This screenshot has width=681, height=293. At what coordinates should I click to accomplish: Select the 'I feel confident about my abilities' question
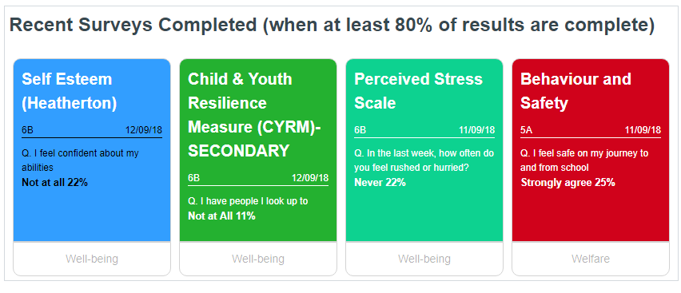pyautogui.click(x=81, y=160)
